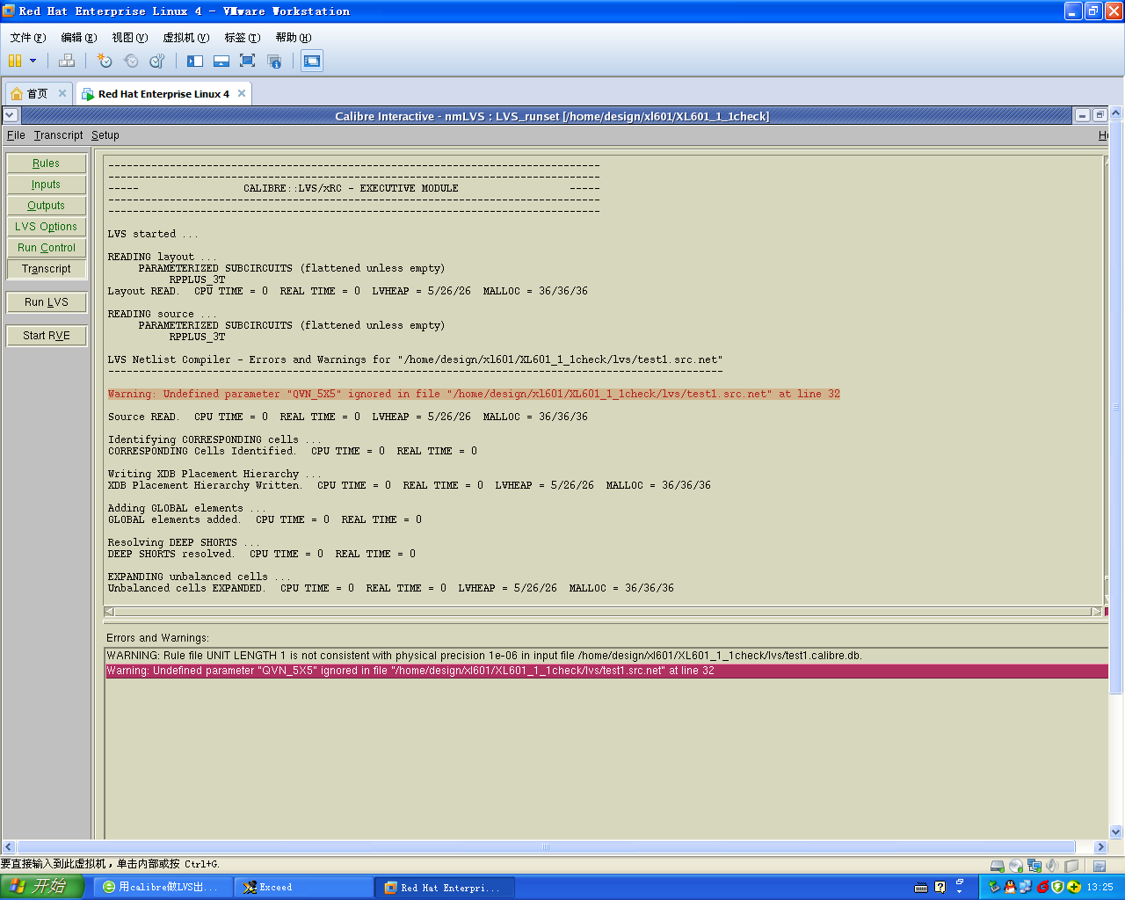1125x900 pixels.
Task: Open snapshot manager with the clock-wrench icon
Action: (157, 61)
